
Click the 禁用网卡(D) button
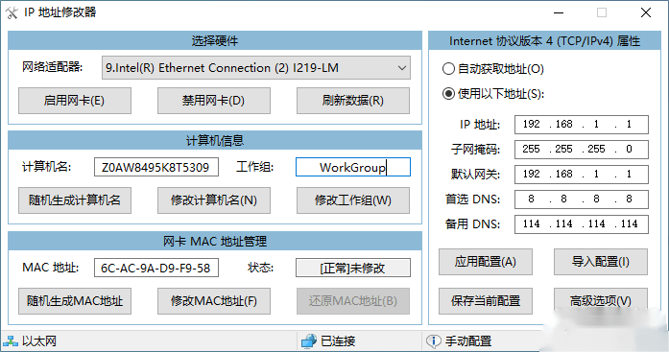coord(214,101)
